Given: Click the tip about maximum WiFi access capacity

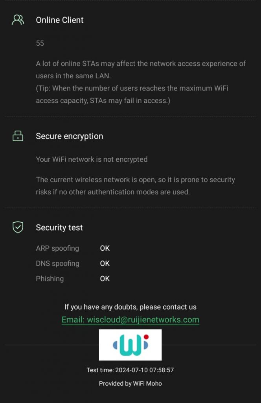Looking at the screenshot, I should point(132,94).
